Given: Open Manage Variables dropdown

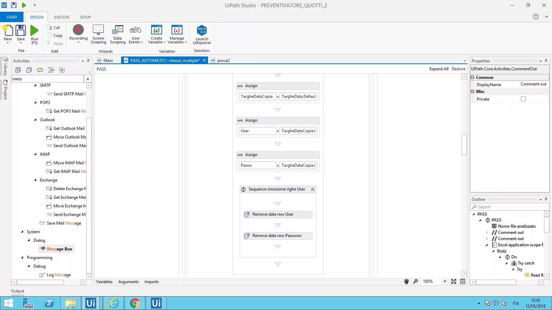Looking at the screenshot, I should (177, 34).
